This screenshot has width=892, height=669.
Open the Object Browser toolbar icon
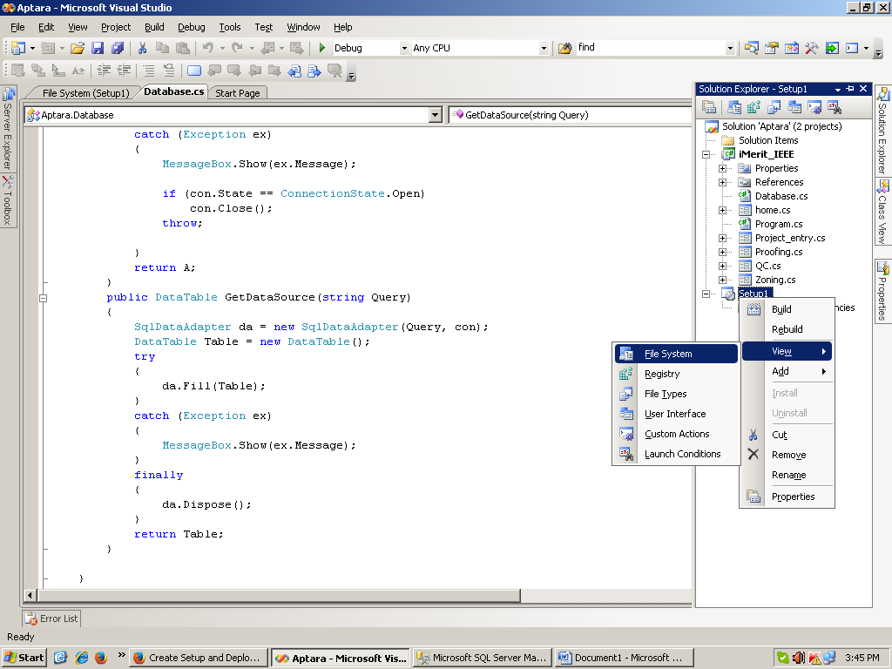[791, 49]
